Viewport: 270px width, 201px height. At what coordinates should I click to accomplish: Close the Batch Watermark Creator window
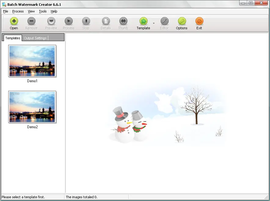pyautogui.click(x=261, y=3)
